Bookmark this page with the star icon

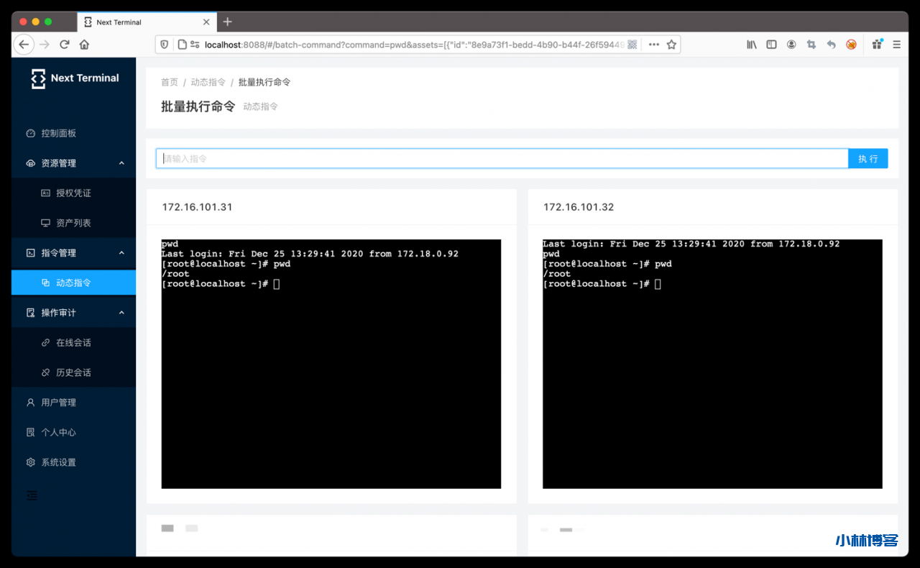pyautogui.click(x=671, y=45)
